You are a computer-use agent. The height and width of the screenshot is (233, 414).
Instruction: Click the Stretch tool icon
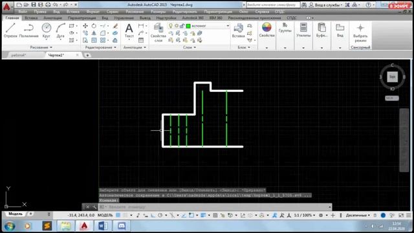85,40
